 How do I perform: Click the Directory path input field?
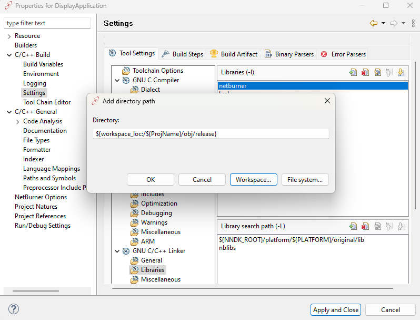click(x=211, y=134)
